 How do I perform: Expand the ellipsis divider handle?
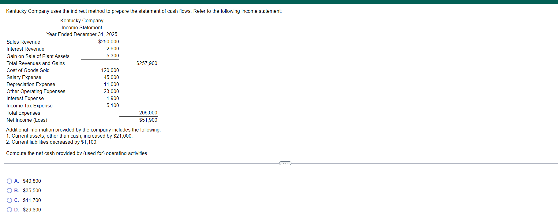point(285,163)
